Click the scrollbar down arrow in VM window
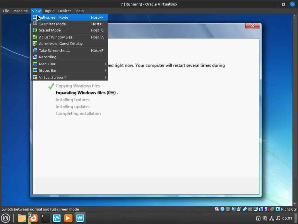Screen dimensions: 298x224 click(295, 204)
